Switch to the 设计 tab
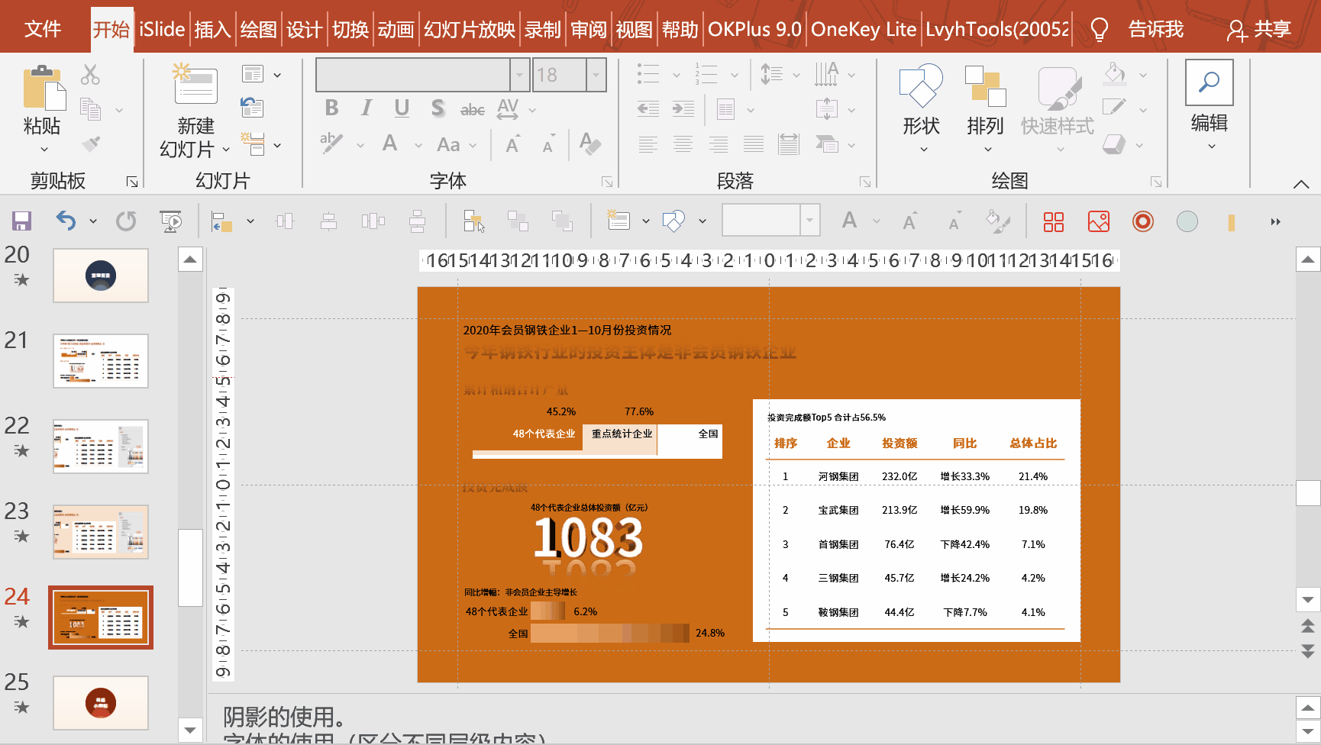The width and height of the screenshot is (1321, 745). point(304,30)
